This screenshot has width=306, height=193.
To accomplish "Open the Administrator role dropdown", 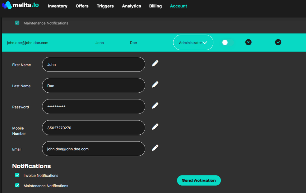I will (193, 43).
